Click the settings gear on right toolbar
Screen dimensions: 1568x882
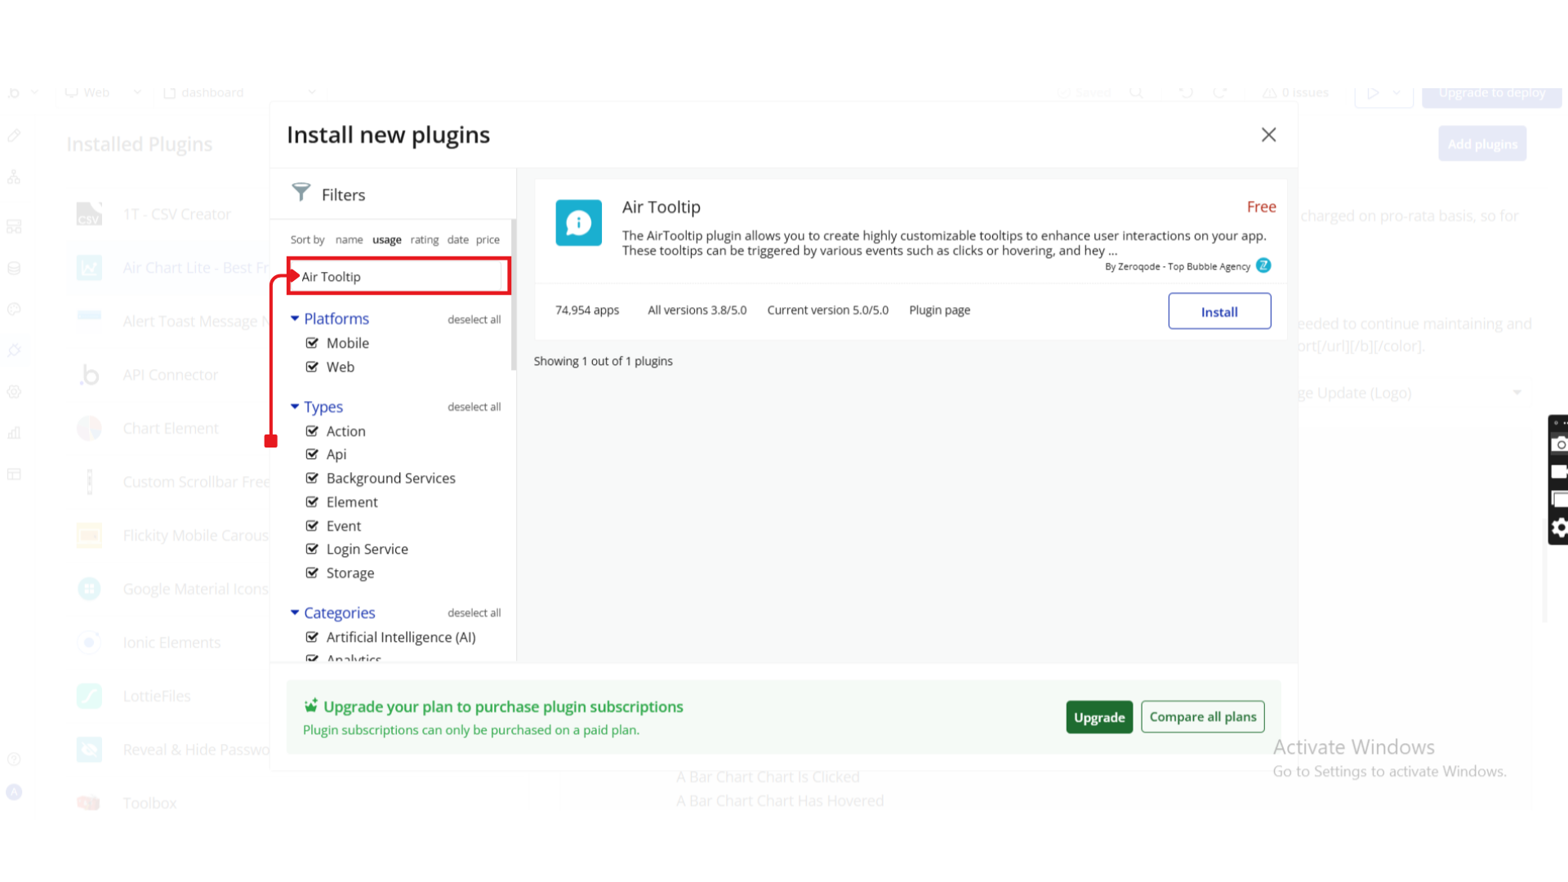tap(1559, 528)
